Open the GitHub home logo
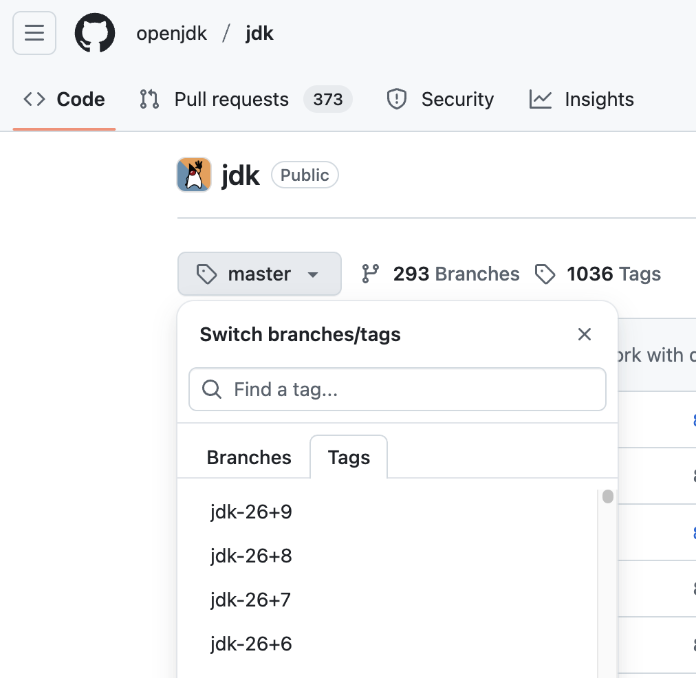The image size is (696, 678). (x=94, y=32)
